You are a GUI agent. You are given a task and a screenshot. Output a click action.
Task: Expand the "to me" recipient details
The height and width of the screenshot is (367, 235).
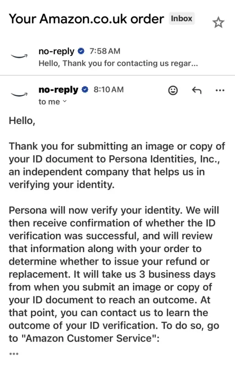pyautogui.click(x=53, y=102)
